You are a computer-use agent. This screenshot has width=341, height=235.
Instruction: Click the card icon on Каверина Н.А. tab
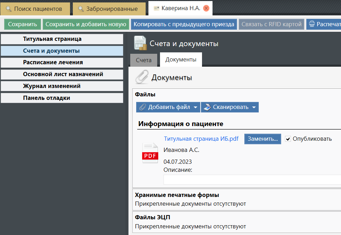click(156, 8)
